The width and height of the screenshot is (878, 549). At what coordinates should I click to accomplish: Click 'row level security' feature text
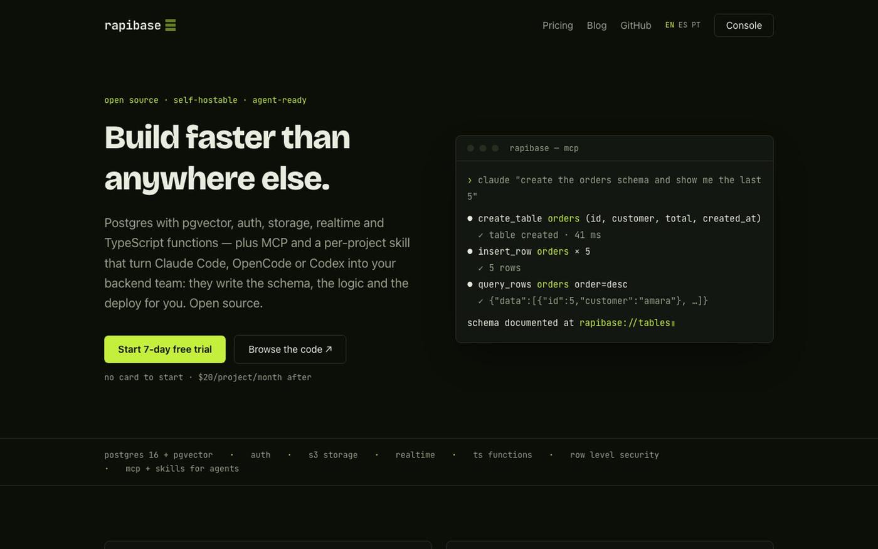(x=615, y=455)
